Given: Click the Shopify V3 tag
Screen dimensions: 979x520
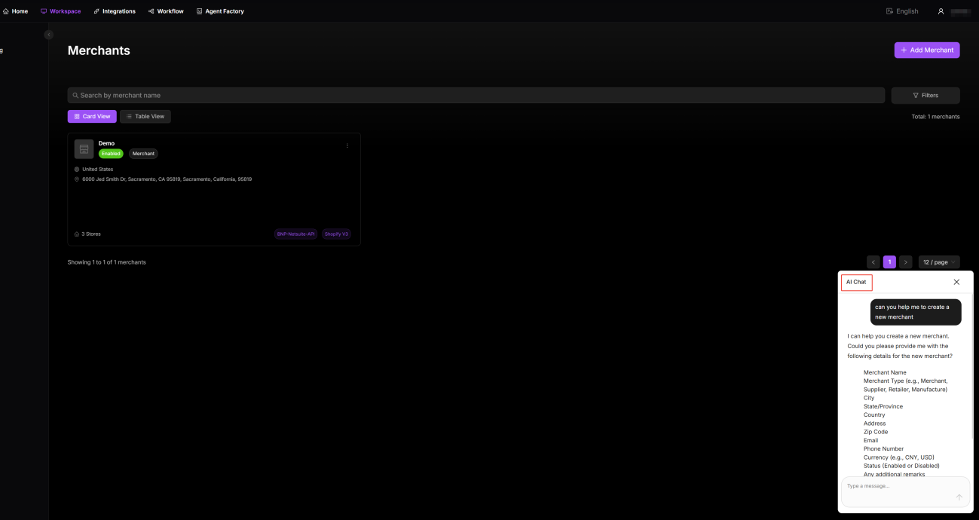Looking at the screenshot, I should (x=336, y=234).
